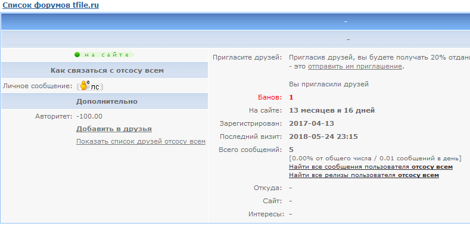This screenshot has width=470, height=236.
Task: Click 'Добавить в друзья' link
Action: coord(114,129)
